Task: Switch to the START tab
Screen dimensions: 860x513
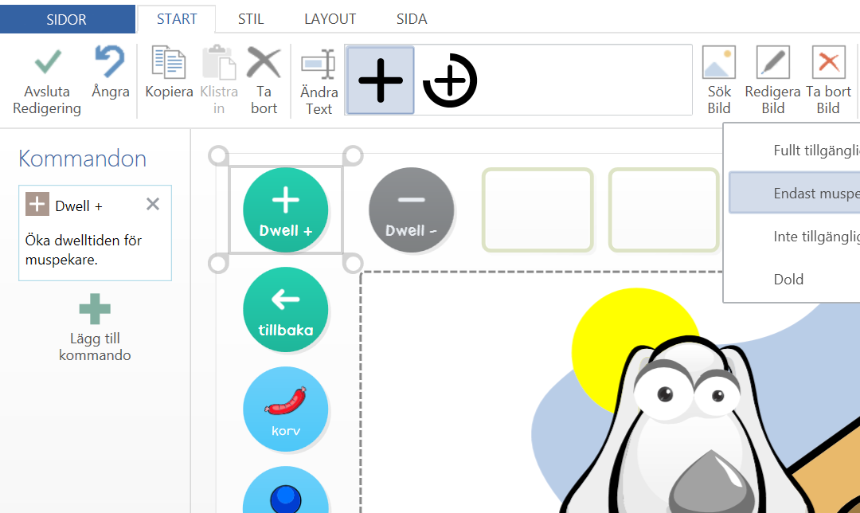Action: pyautogui.click(x=177, y=19)
